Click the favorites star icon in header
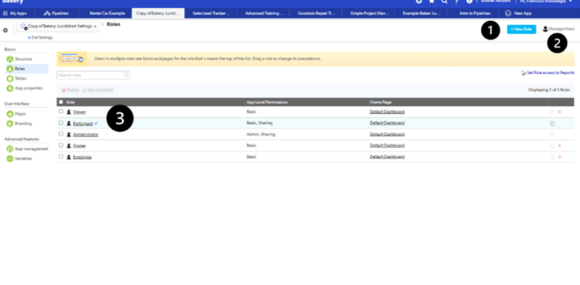580x285 pixels. pyautogui.click(x=432, y=1)
